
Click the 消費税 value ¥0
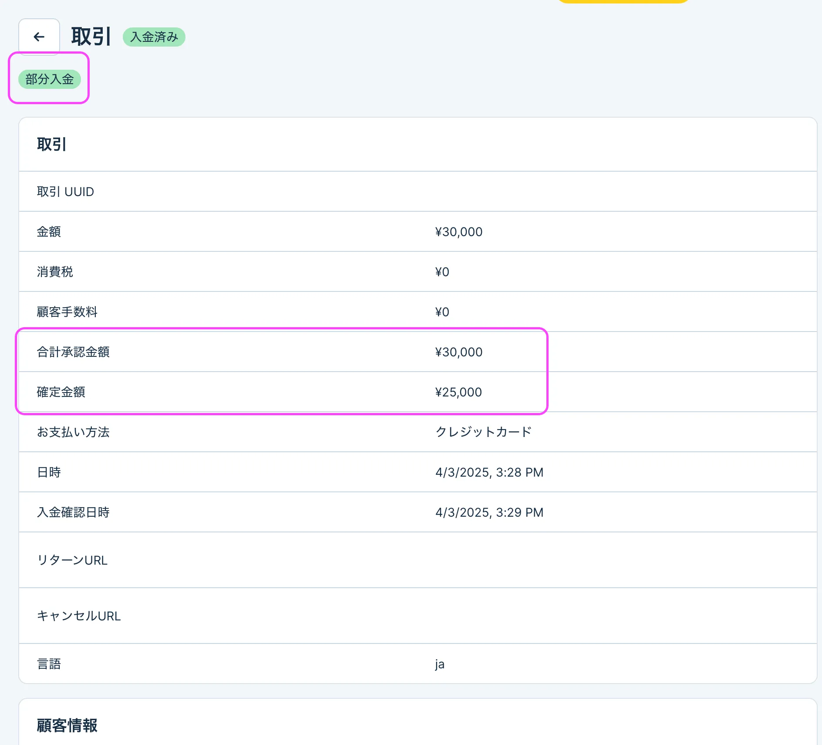442,272
